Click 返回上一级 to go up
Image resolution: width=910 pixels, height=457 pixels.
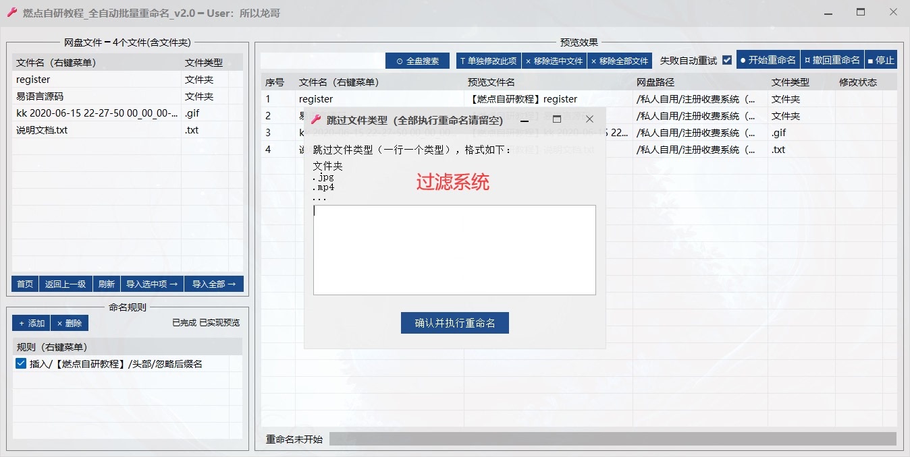65,284
